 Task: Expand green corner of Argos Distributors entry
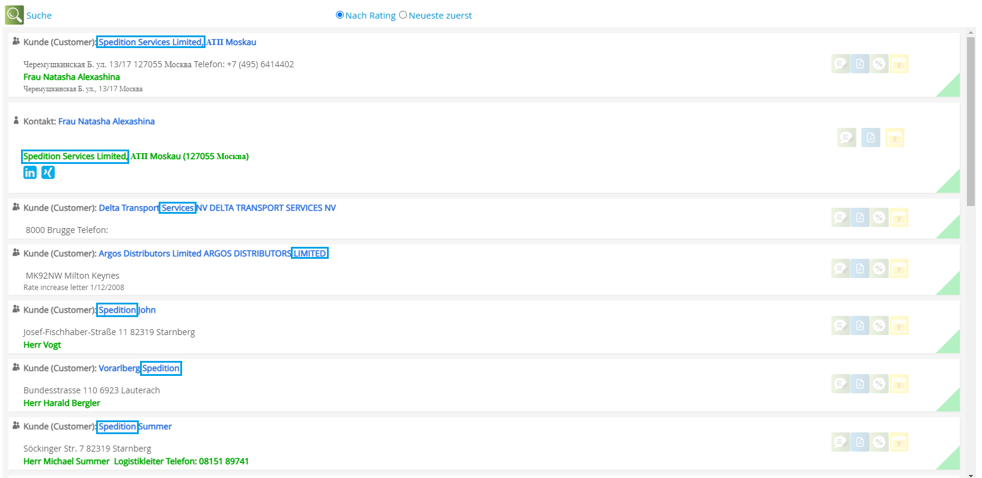pyautogui.click(x=950, y=285)
